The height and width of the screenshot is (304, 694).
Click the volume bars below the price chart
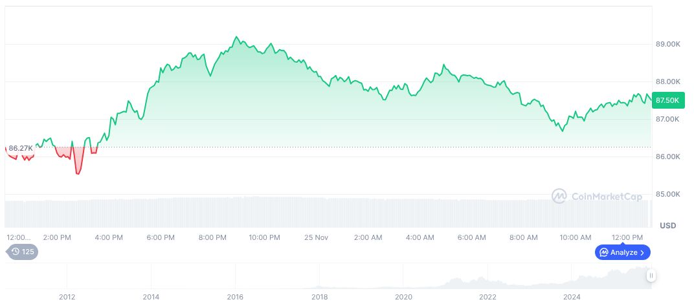pos(324,212)
